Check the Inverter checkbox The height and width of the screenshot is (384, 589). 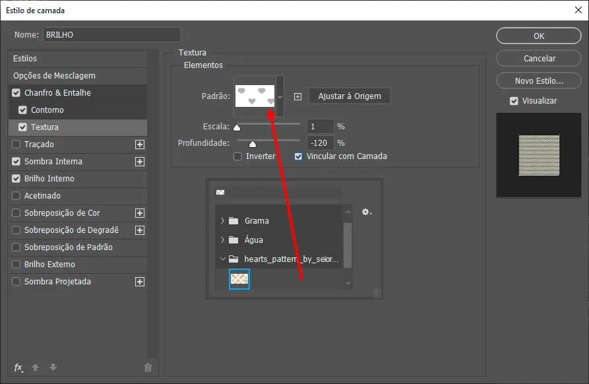pos(237,156)
